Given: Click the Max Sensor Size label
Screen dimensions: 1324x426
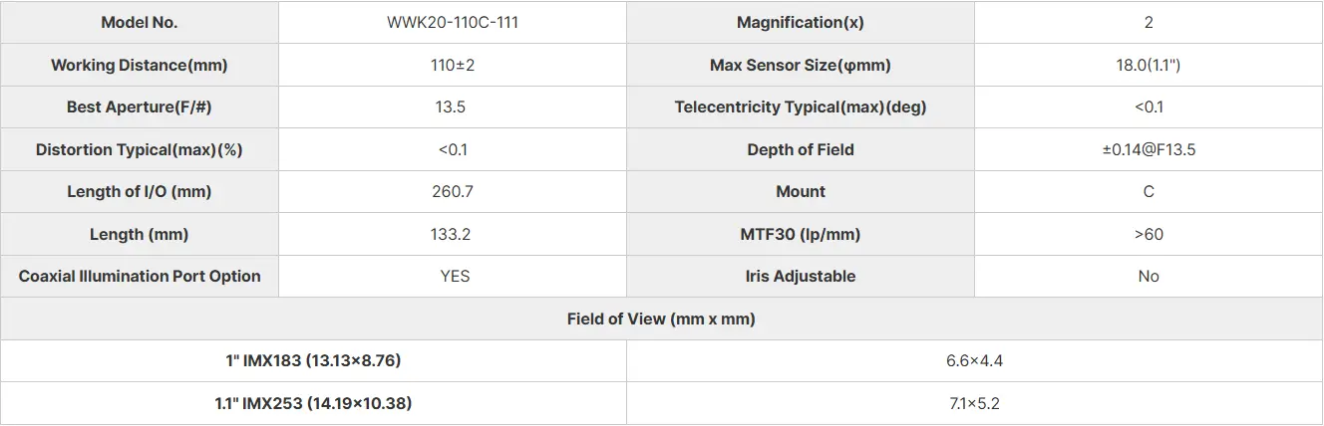Looking at the screenshot, I should point(801,66).
